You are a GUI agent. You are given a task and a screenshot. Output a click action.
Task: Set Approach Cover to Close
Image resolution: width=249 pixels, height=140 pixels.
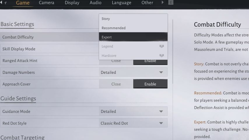click(x=116, y=84)
